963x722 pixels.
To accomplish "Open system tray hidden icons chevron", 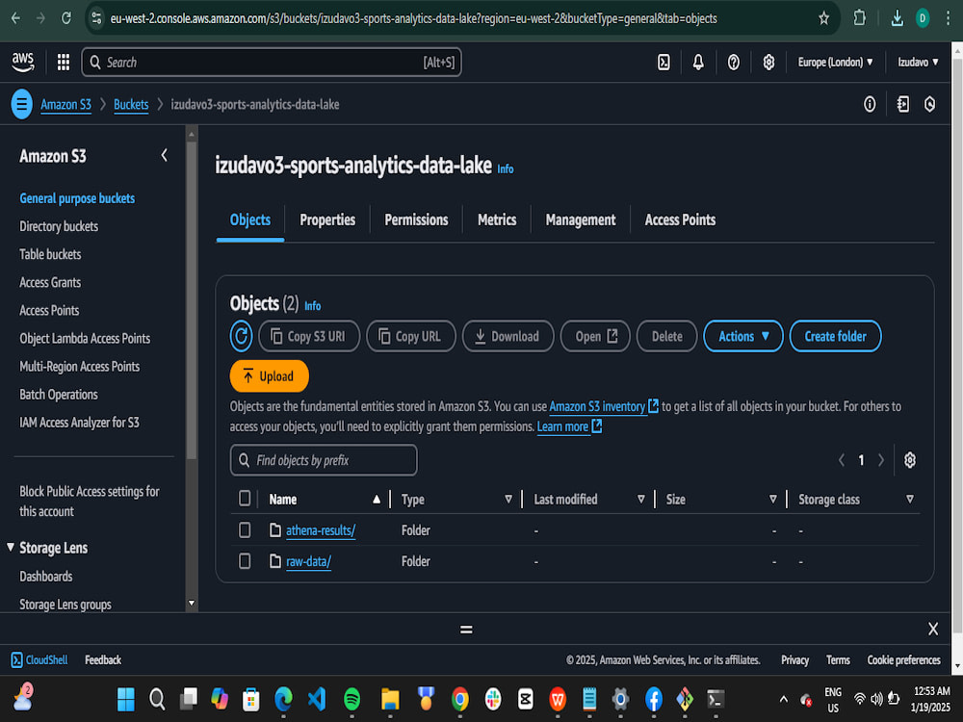I will (783, 699).
